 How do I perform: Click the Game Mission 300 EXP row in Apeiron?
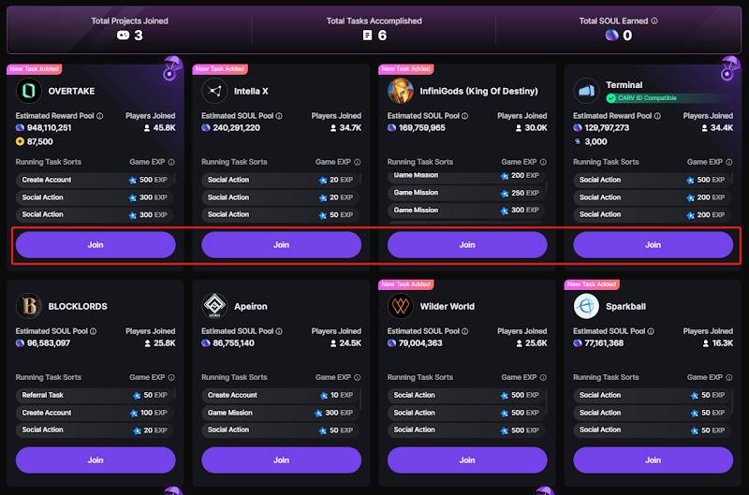point(280,413)
